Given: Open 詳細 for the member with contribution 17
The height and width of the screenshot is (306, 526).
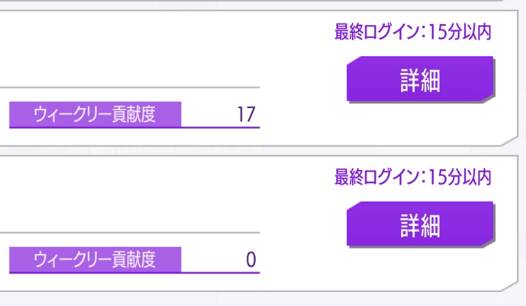Looking at the screenshot, I should pyautogui.click(x=420, y=80).
